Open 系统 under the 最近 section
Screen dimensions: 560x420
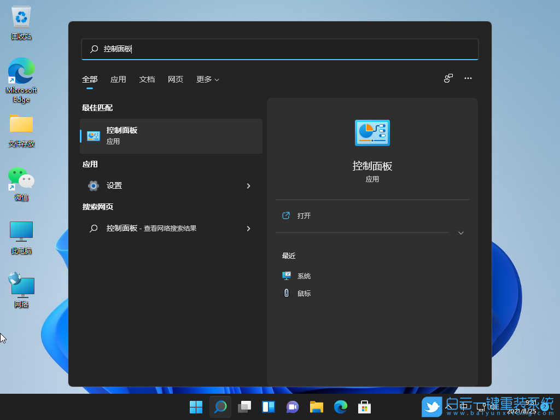(x=304, y=276)
